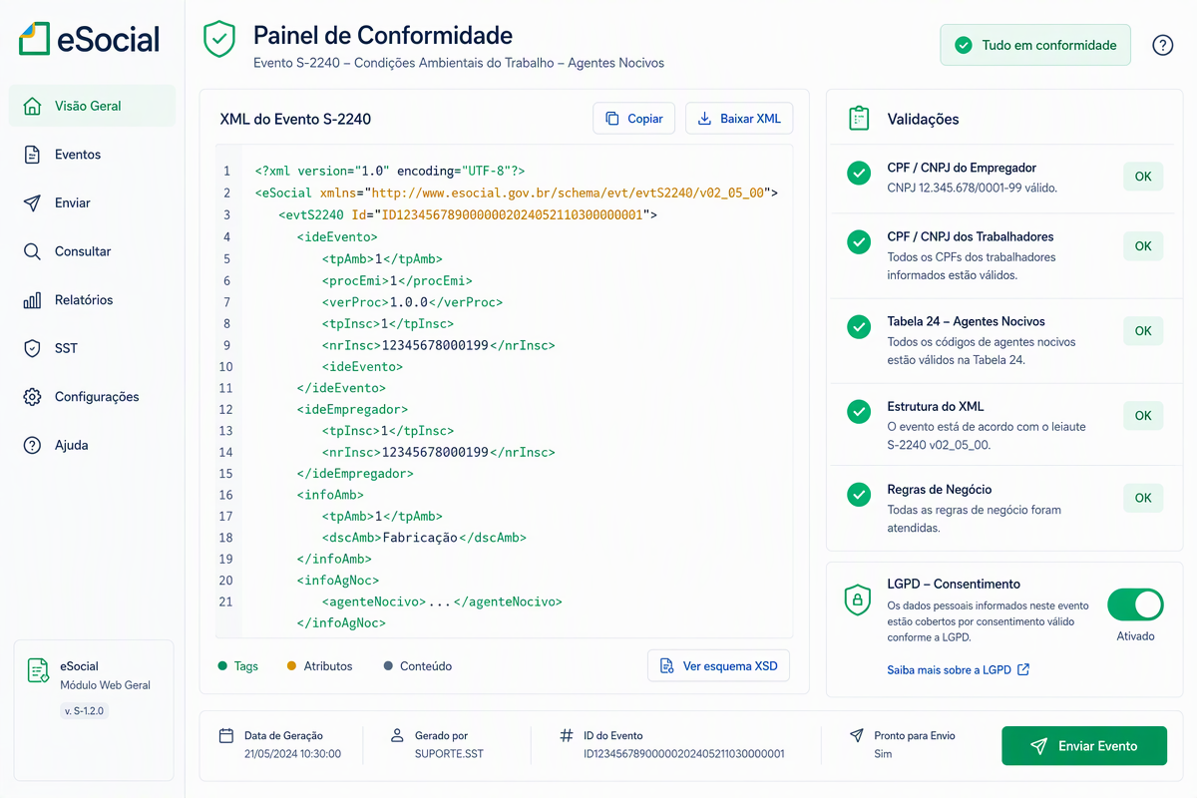Viewport: 1197px width, 798px height.
Task: Click the green check for Estrutura do XML
Action: pyautogui.click(x=859, y=412)
